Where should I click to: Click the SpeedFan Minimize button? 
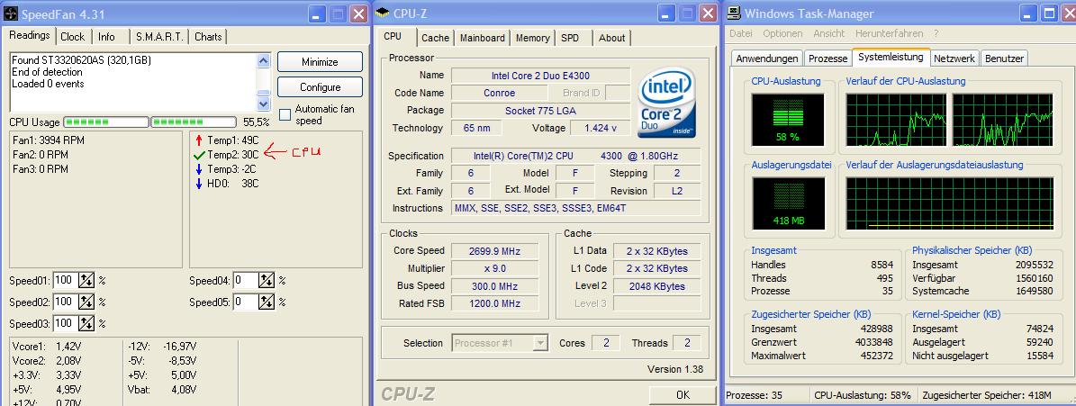pyautogui.click(x=320, y=62)
